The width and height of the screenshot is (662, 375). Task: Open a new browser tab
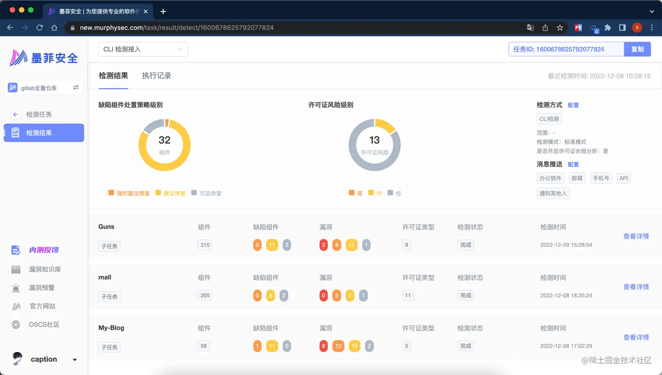coord(163,11)
